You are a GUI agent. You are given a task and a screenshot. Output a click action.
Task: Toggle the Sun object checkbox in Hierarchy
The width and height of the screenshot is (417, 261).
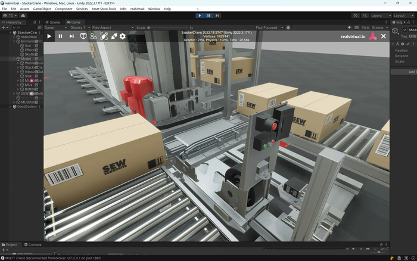click(36, 45)
